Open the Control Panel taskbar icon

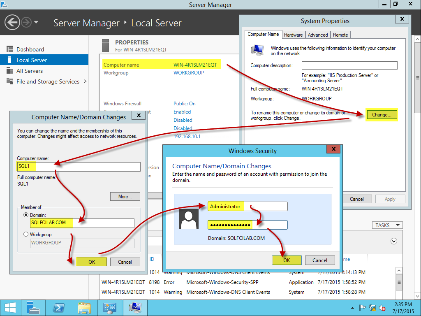coord(109,308)
